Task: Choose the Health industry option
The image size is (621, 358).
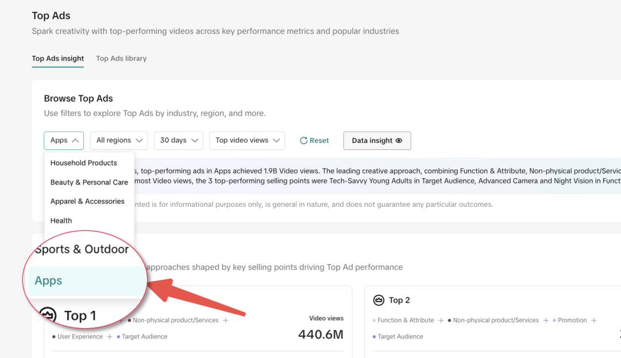Action: [62, 221]
